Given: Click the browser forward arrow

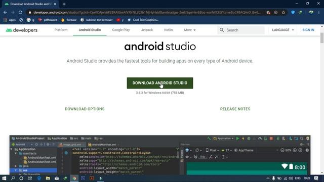Looking at the screenshot, I should click(13, 12).
